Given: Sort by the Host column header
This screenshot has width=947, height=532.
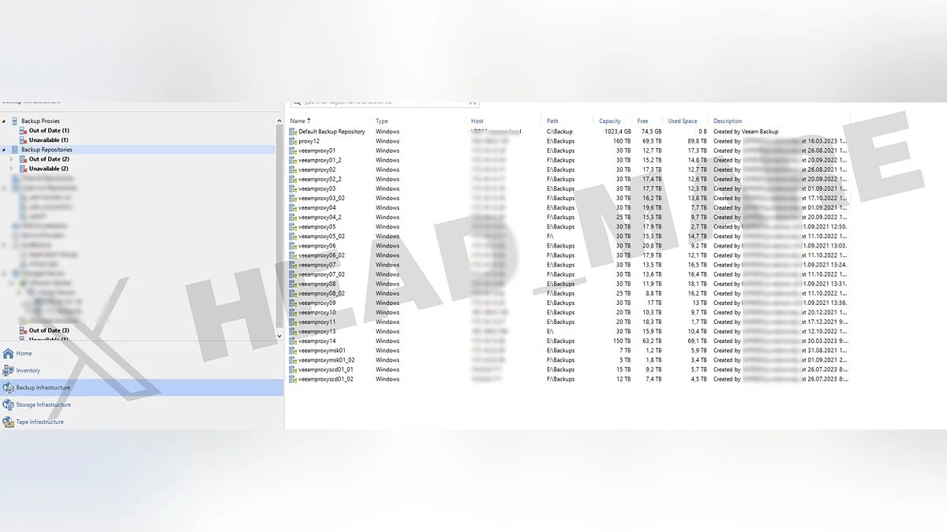Looking at the screenshot, I should (477, 121).
